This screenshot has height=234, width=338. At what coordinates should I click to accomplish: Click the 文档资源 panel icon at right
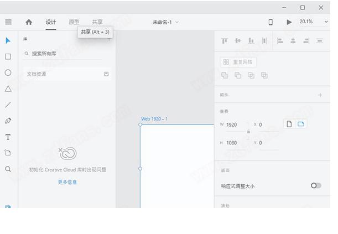[106, 74]
